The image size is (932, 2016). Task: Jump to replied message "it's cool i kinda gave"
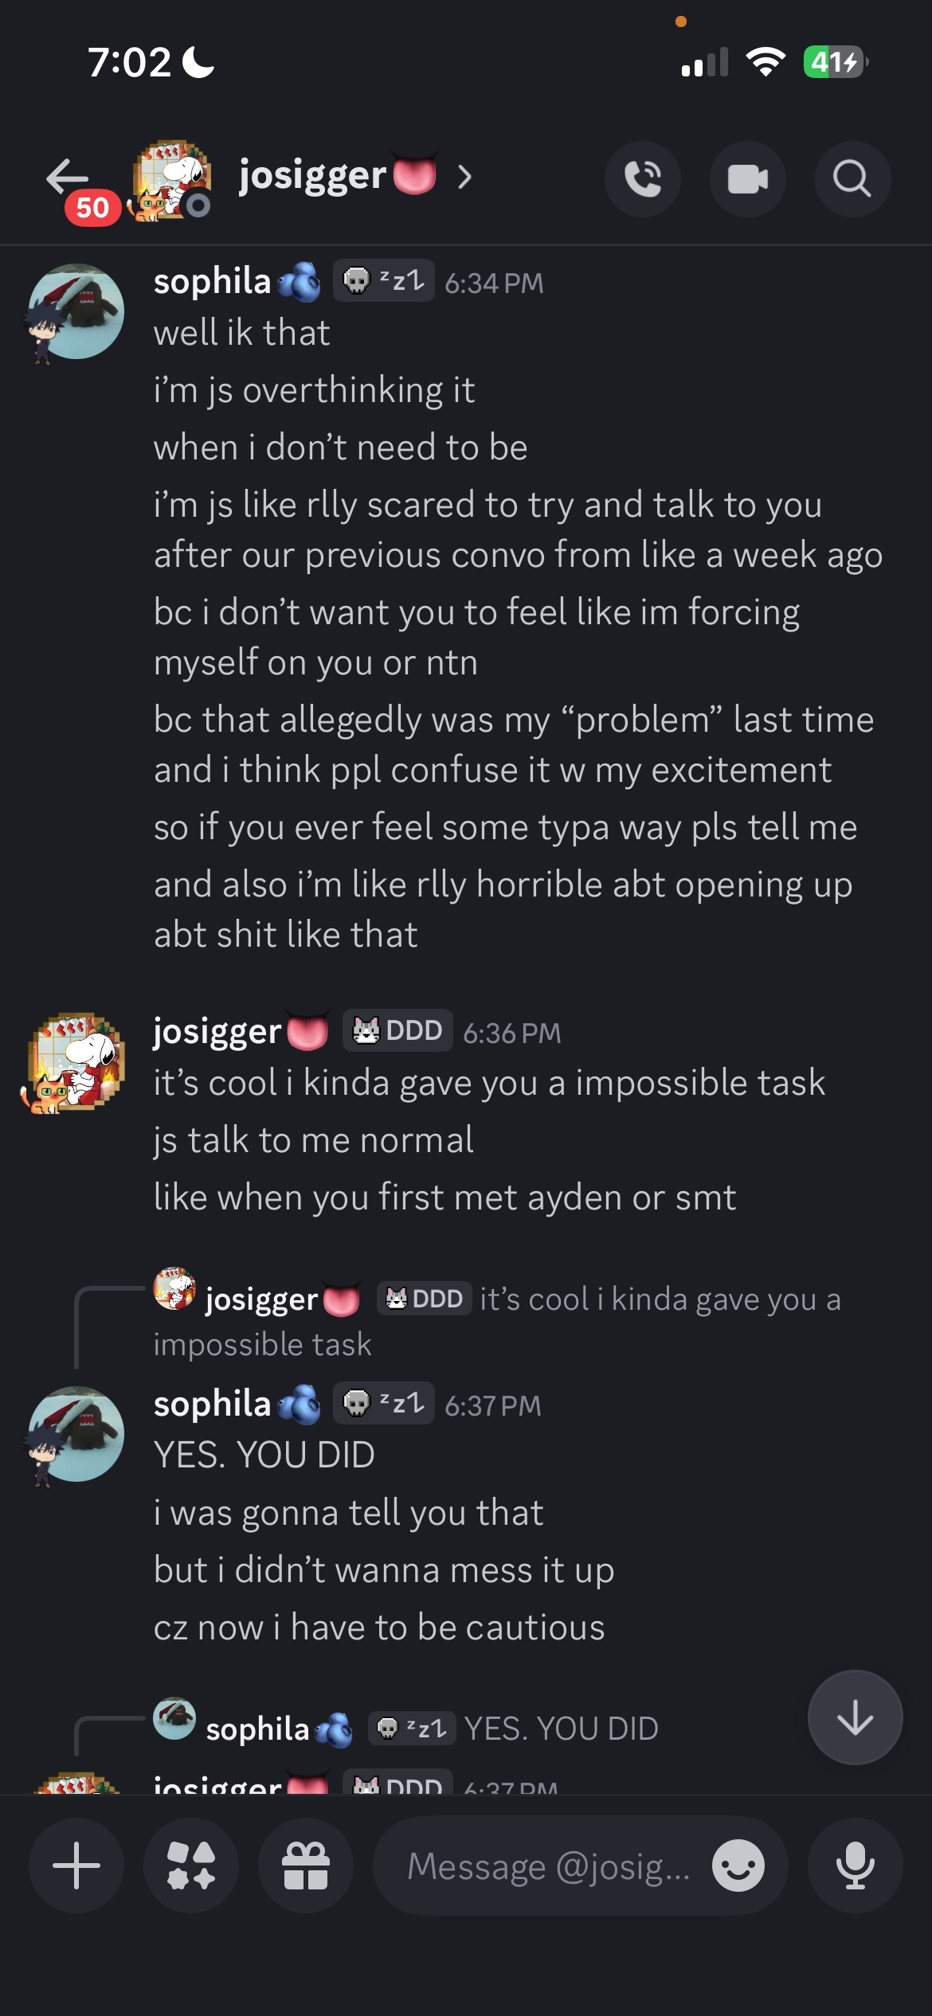660,1299
